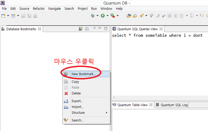The image size is (208, 131).
Task: Select New Bookmark... from the context menu
Action: click(83, 74)
